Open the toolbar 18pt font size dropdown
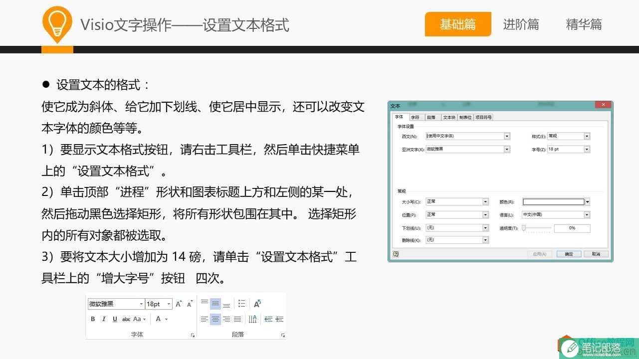 [x=169, y=304]
